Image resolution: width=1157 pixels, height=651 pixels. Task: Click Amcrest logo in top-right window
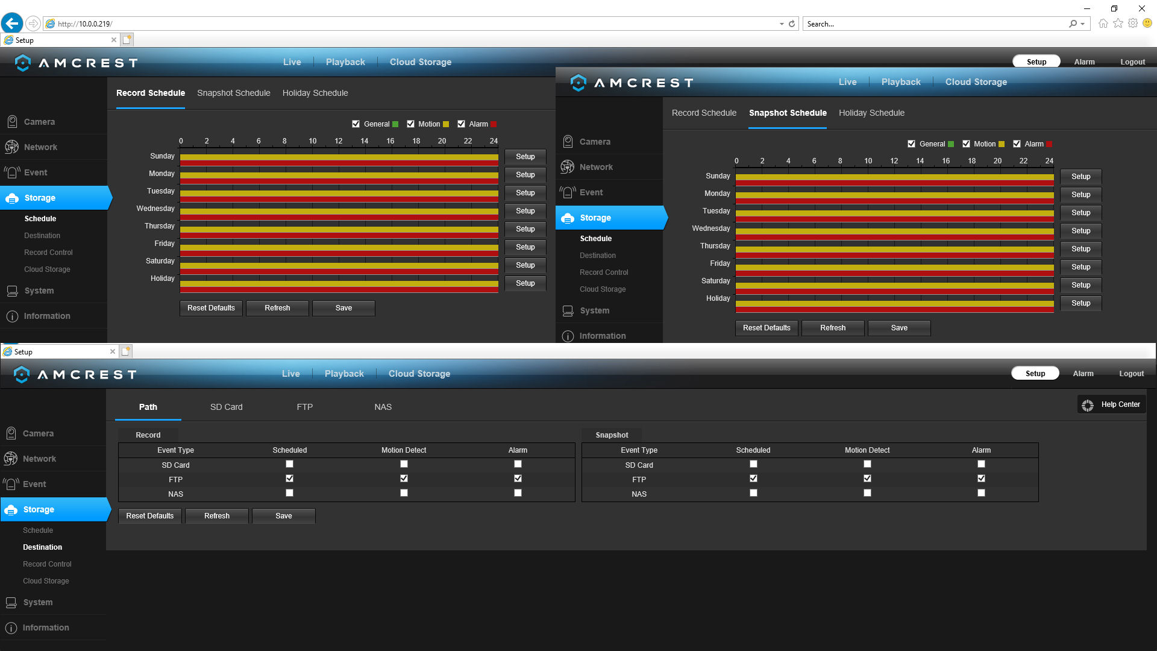click(632, 83)
